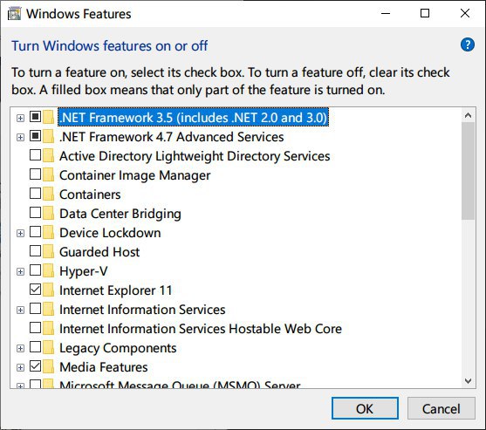Confirm changes with the OK button

point(365,408)
